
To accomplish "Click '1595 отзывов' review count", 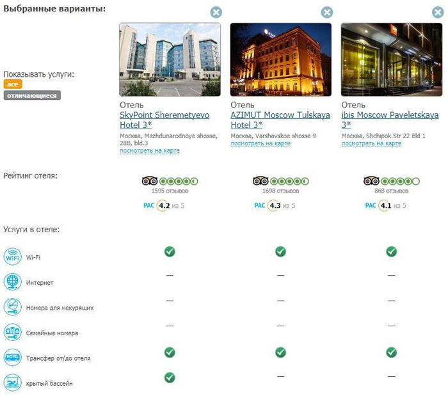I will (x=170, y=191).
